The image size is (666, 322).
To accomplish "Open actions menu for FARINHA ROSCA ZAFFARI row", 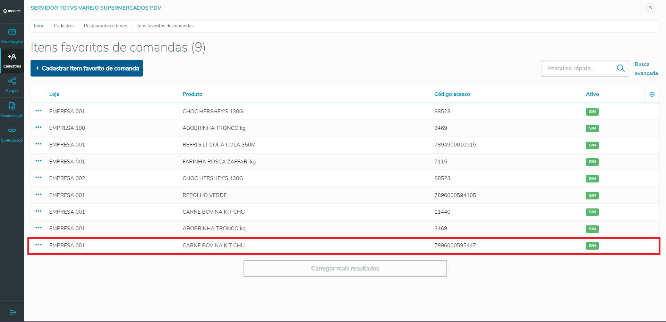I will pos(39,161).
